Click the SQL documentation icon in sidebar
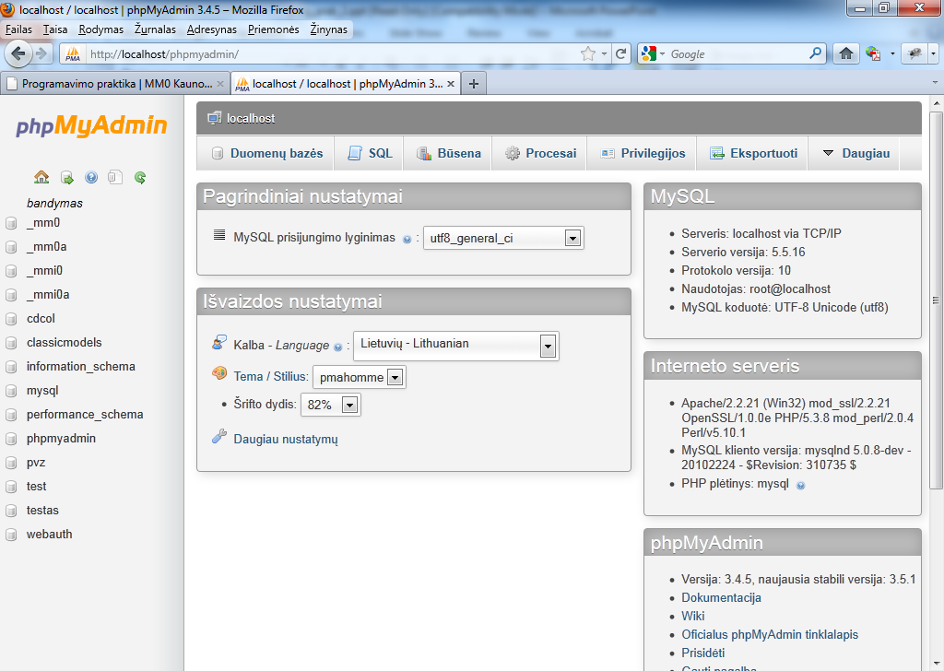944x671 pixels. click(x=115, y=177)
